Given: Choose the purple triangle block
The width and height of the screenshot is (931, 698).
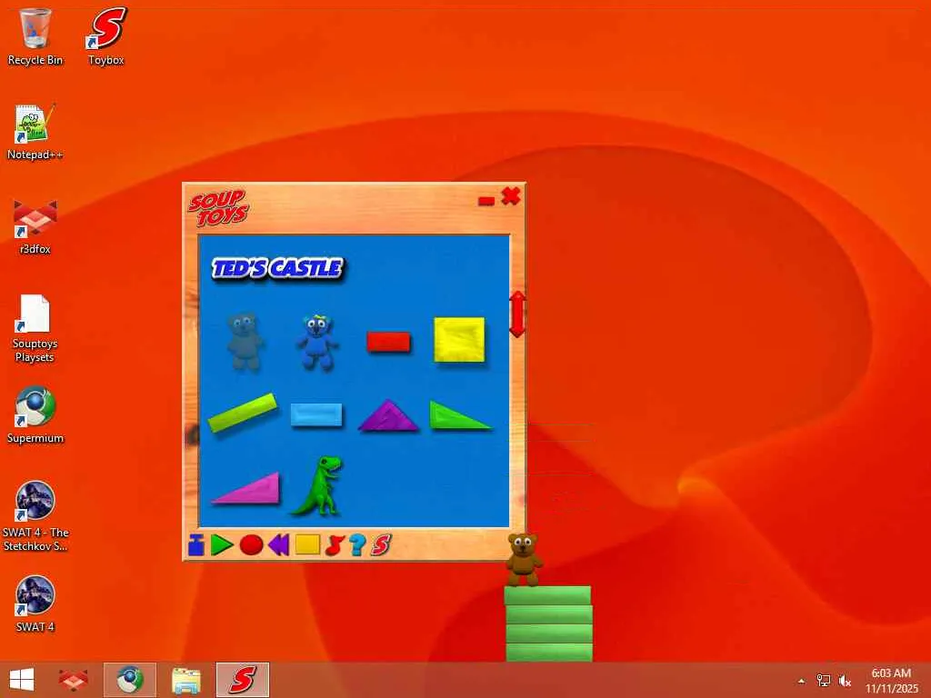Looking at the screenshot, I should tap(388, 416).
